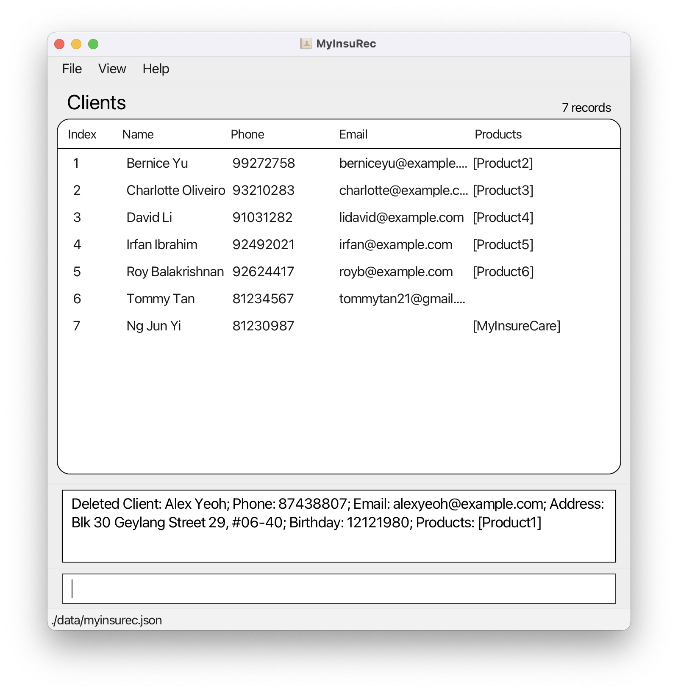678x693 pixels.
Task: Click the Name column header
Action: [138, 134]
